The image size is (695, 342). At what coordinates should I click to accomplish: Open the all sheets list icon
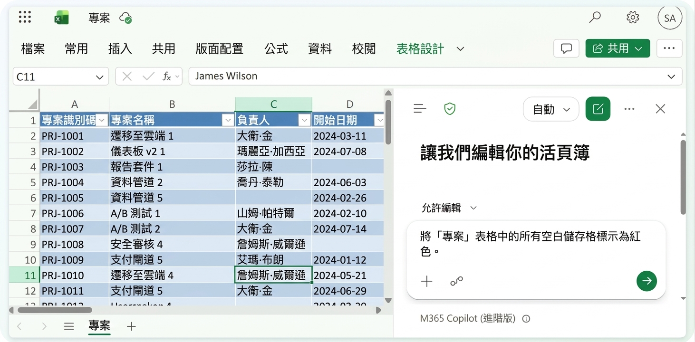click(69, 326)
